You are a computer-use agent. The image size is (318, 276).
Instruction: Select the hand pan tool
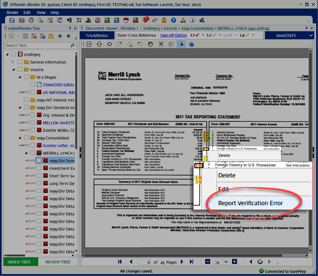click(150, 44)
